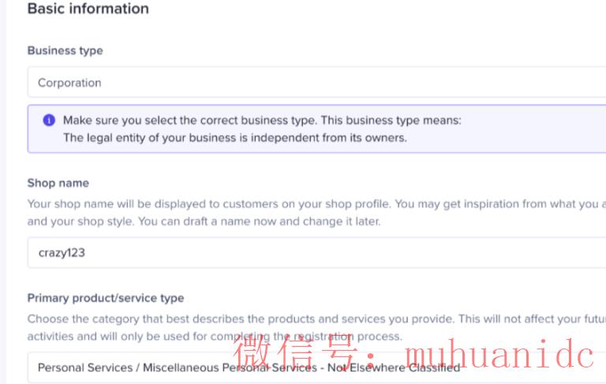Click the word 'Corporation' in the business type box
This screenshot has width=606, height=384.
69,83
